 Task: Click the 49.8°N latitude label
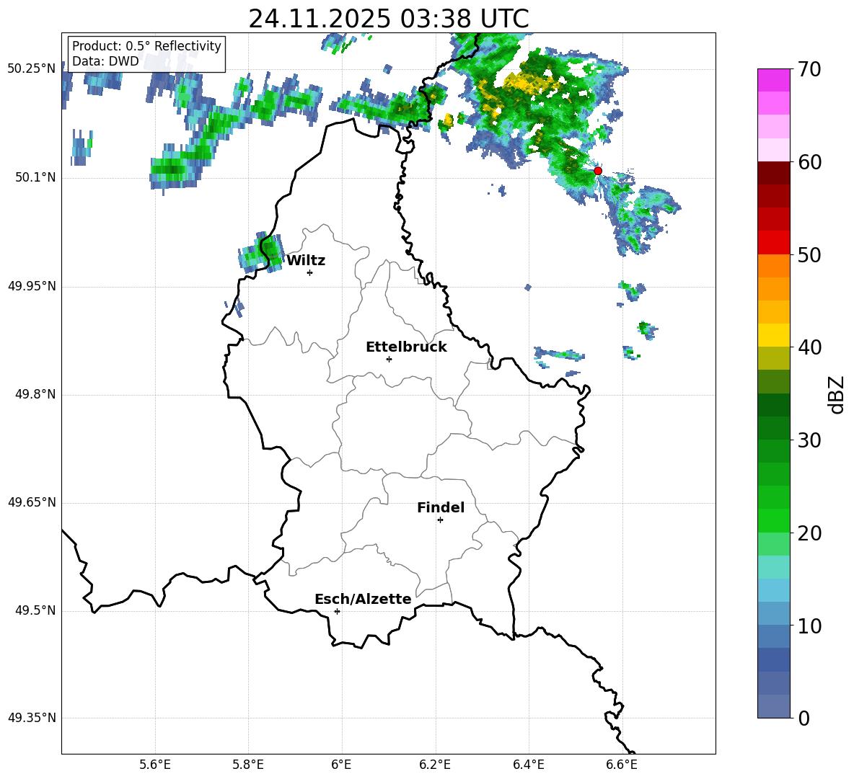pyautogui.click(x=35, y=394)
